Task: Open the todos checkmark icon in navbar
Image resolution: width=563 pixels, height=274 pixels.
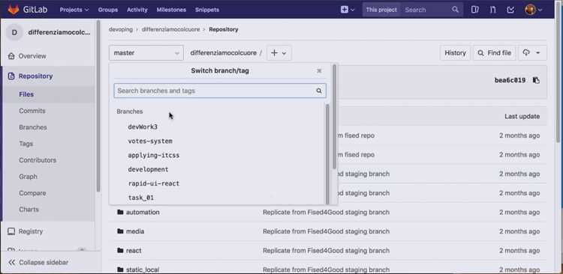Action: tap(510, 10)
